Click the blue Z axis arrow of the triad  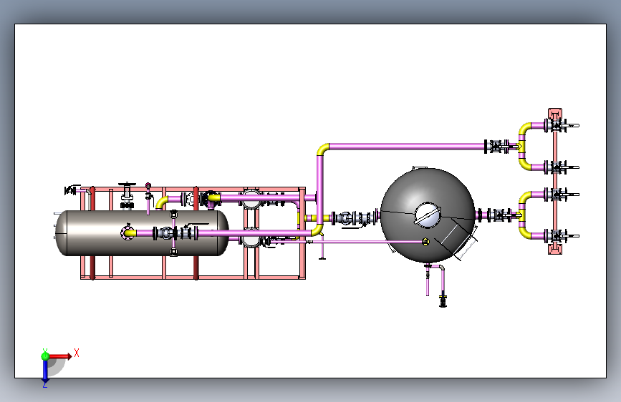click(x=45, y=371)
